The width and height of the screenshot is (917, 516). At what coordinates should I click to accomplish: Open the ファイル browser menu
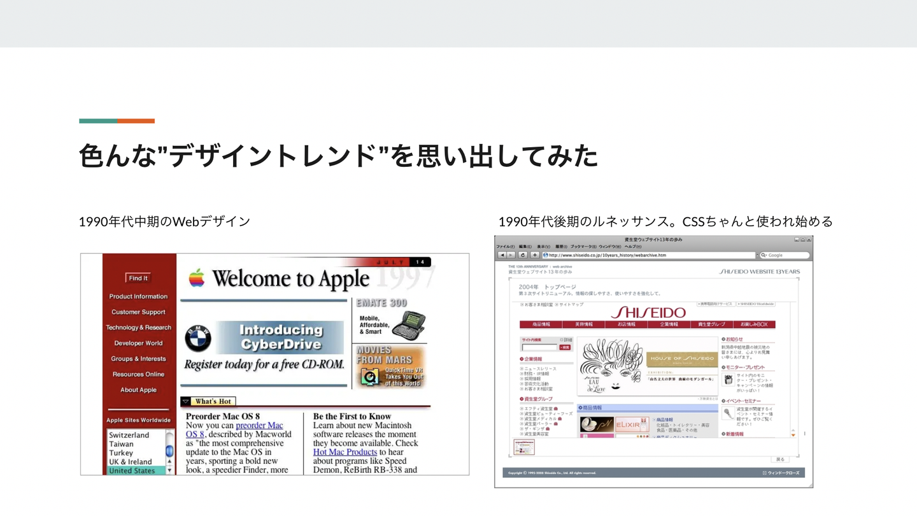pos(506,247)
